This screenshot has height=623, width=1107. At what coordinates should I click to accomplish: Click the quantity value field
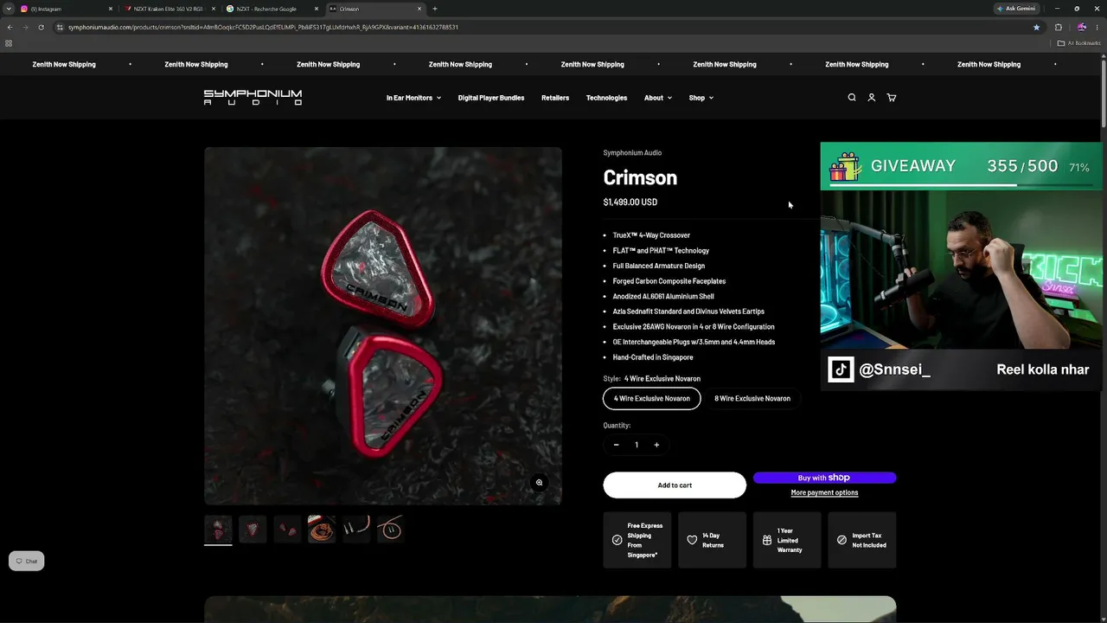(637, 445)
